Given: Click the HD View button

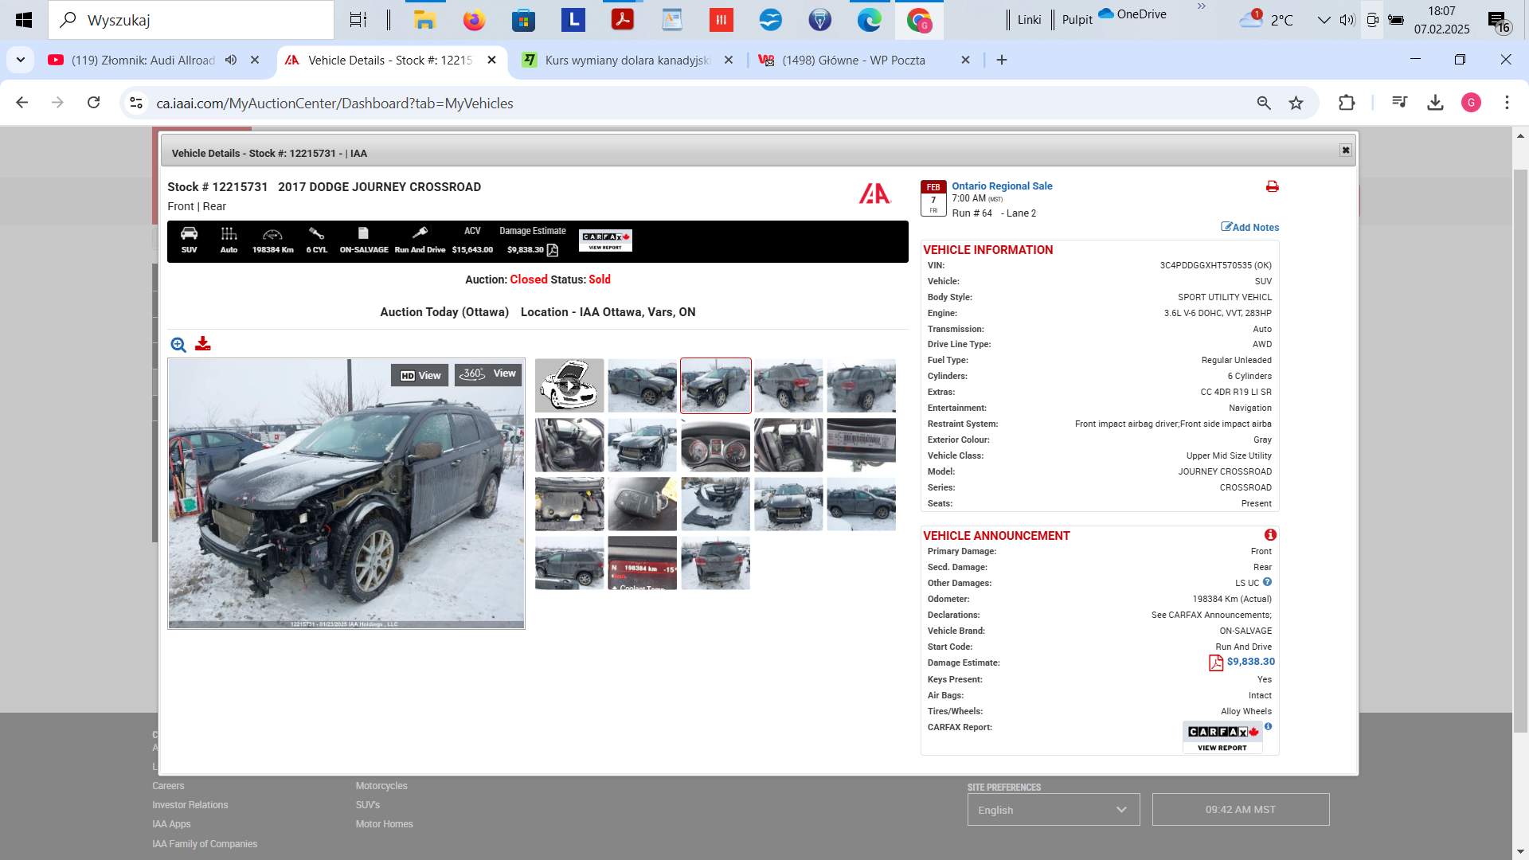Looking at the screenshot, I should tap(420, 375).
